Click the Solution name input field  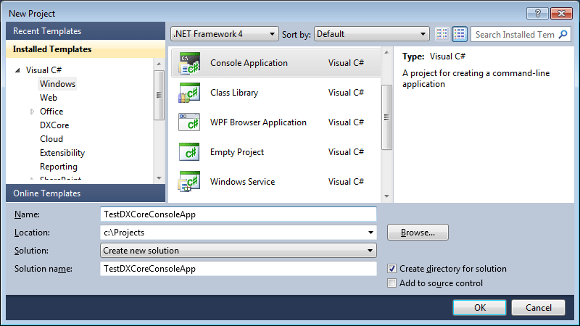pos(239,269)
